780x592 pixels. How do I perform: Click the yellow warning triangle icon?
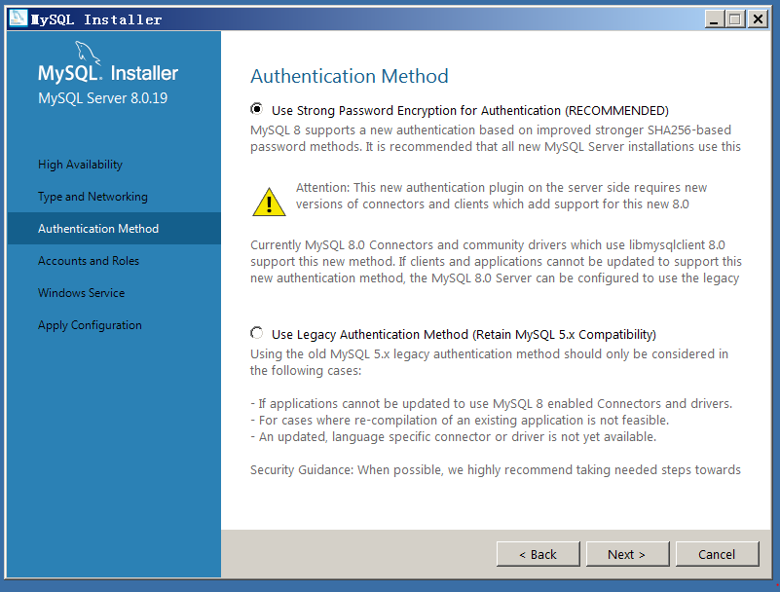(269, 202)
